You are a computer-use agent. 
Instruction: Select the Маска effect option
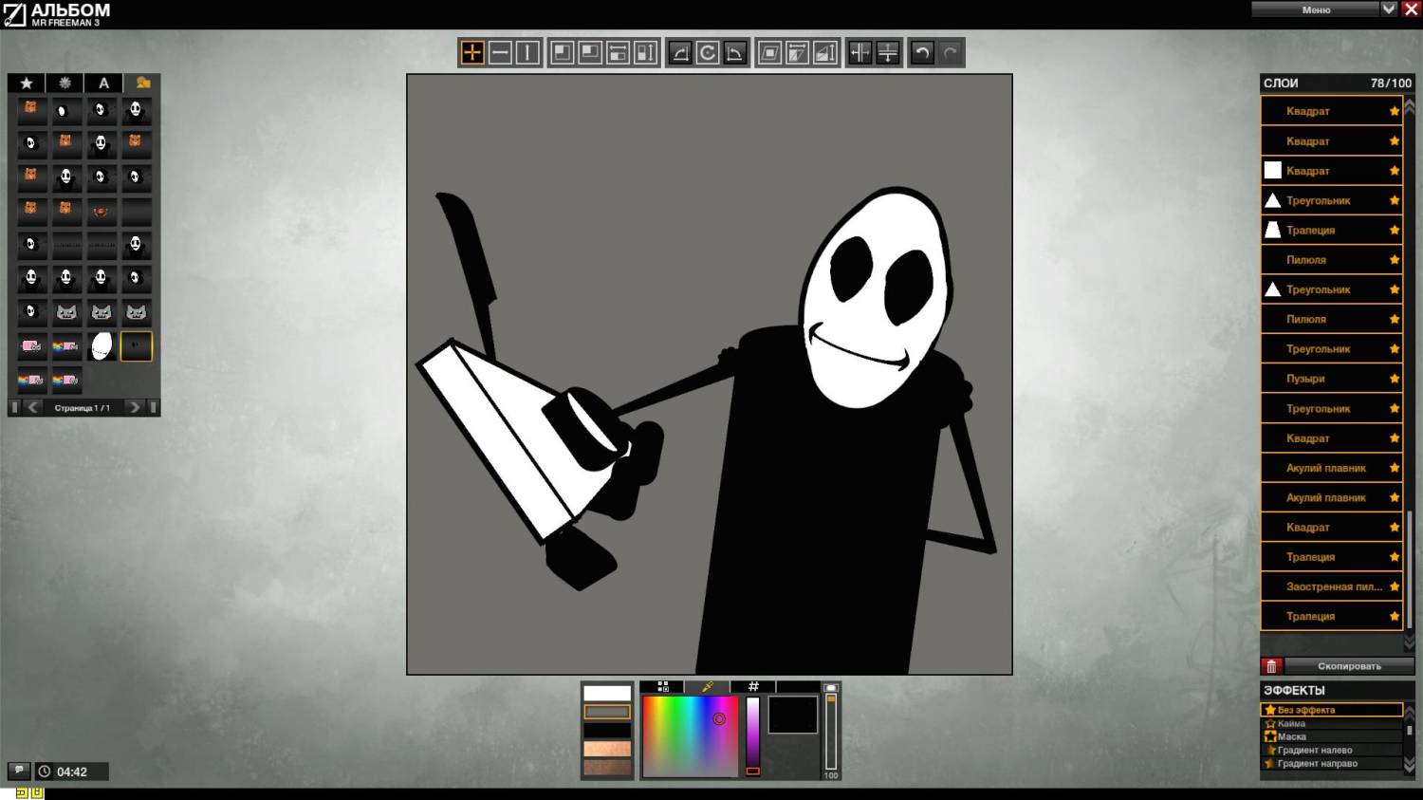tap(1291, 736)
